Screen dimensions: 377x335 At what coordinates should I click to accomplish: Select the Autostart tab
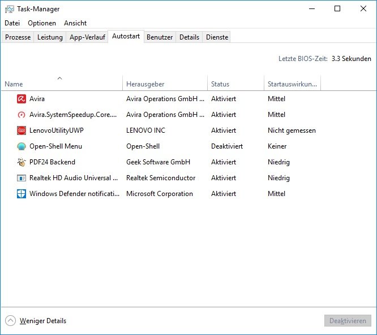tap(126, 36)
